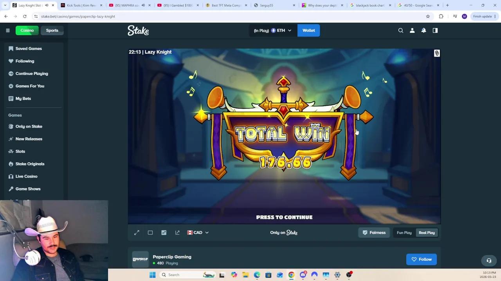Go back to previous page
Image resolution: width=501 pixels, height=281 pixels.
6,16
